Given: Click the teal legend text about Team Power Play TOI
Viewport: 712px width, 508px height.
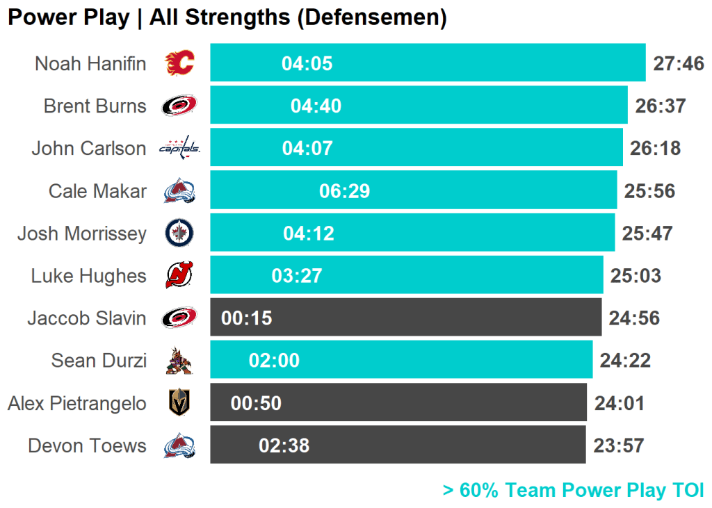Looking at the screenshot, I should tap(573, 490).
